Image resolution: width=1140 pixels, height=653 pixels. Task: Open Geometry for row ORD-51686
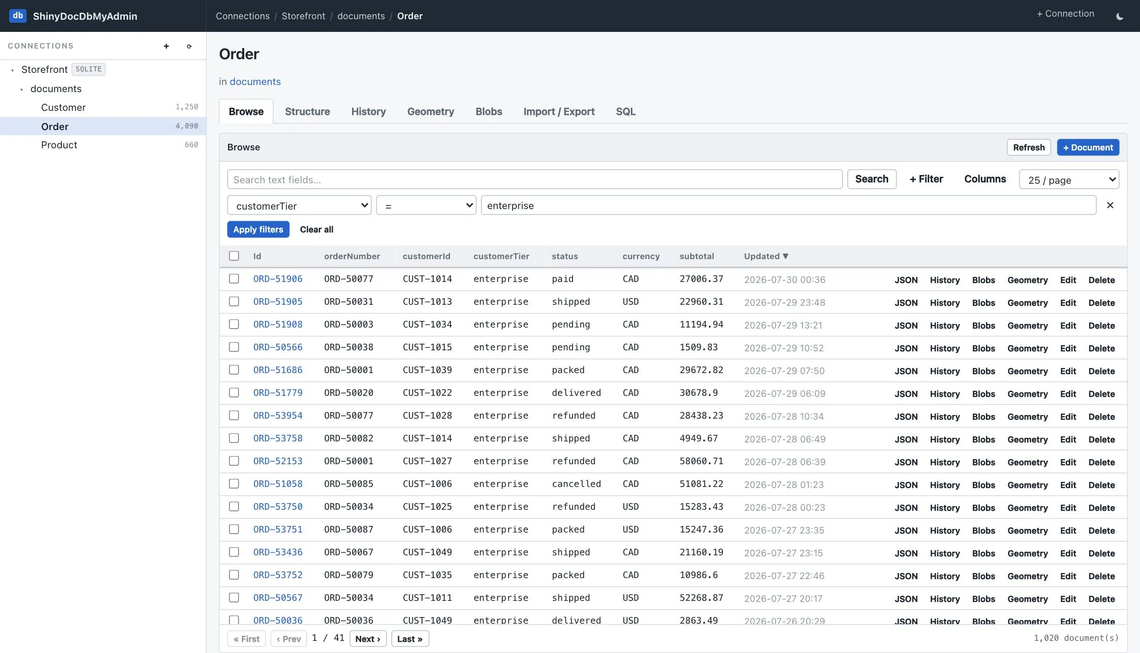[x=1028, y=371]
